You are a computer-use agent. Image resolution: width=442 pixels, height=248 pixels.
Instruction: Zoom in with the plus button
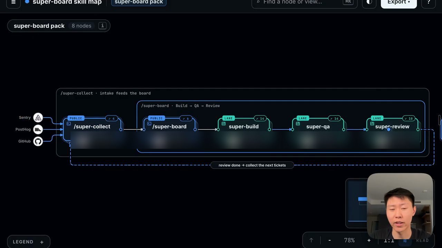click(x=369, y=240)
